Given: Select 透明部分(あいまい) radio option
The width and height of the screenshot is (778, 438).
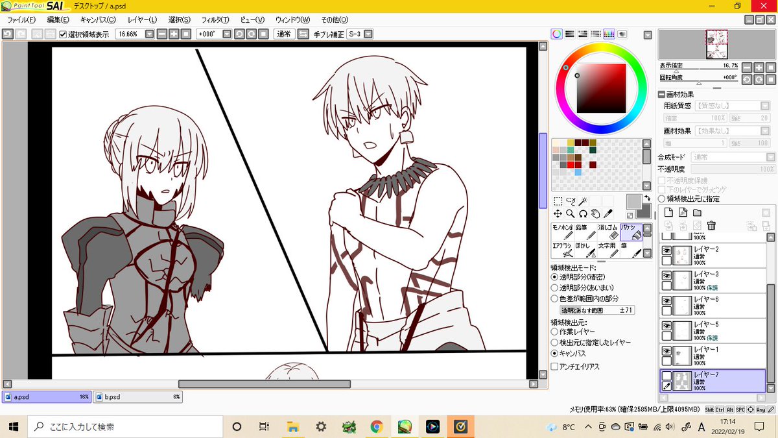Looking at the screenshot, I should pos(554,287).
